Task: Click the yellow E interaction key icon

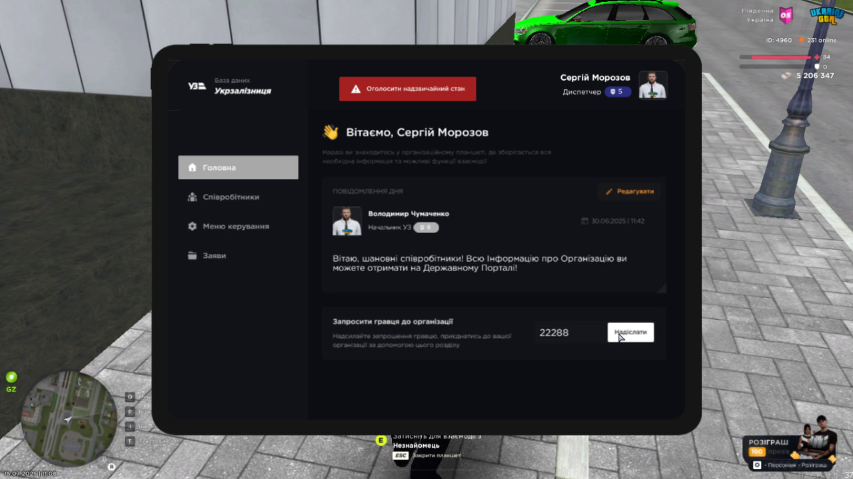Action: click(381, 440)
